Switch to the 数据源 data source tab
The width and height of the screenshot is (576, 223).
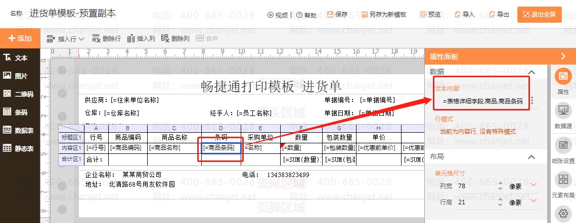pos(563,117)
